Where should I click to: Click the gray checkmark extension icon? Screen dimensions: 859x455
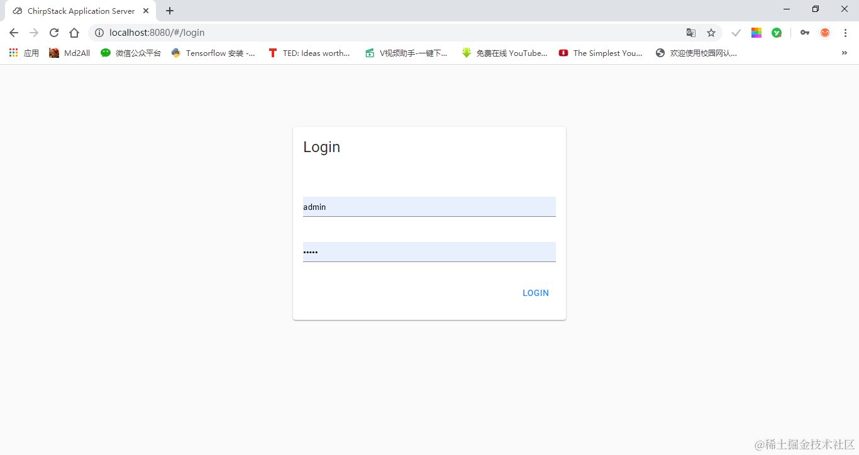[736, 33]
